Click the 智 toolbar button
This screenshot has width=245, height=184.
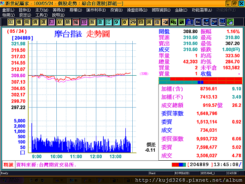tap(92, 22)
